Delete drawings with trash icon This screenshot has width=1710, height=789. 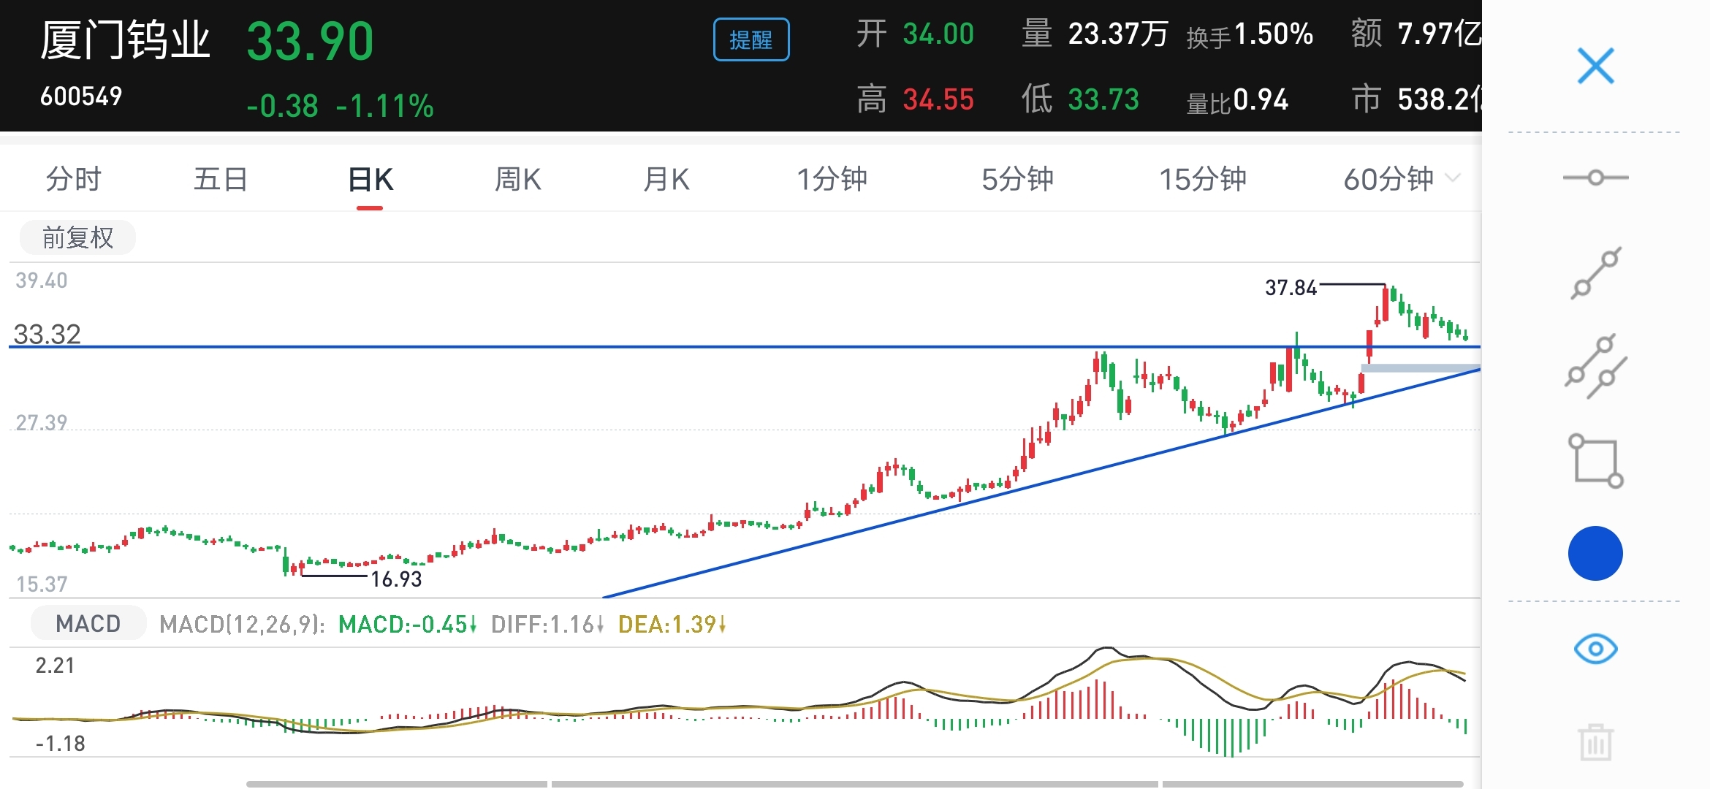click(1595, 743)
